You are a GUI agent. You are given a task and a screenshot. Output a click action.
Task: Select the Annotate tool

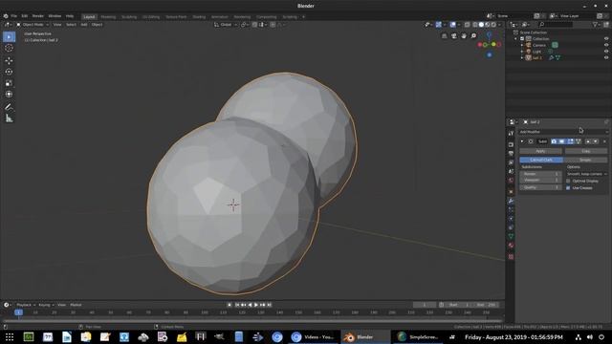[9, 106]
